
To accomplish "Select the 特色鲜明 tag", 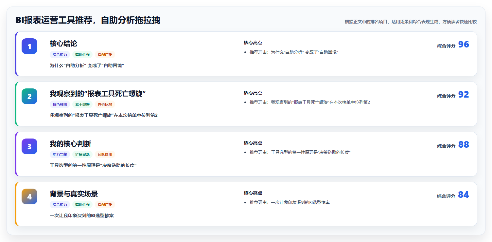I will pos(60,104).
